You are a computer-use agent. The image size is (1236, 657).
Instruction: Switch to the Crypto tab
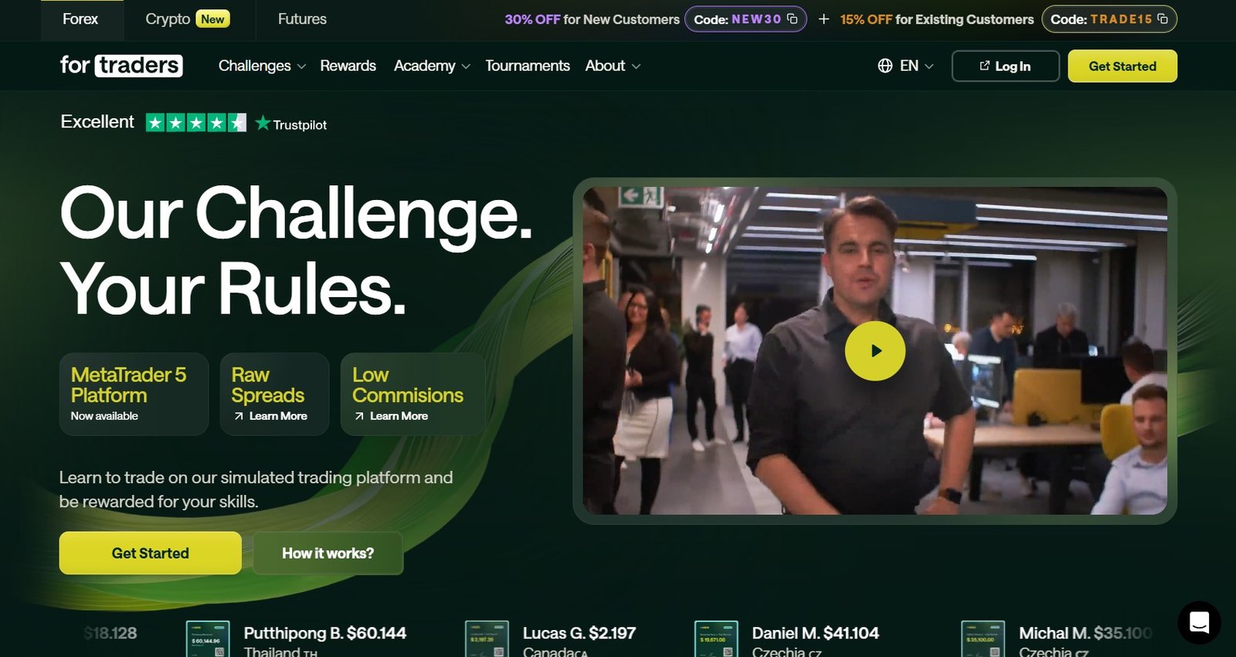[x=188, y=19]
